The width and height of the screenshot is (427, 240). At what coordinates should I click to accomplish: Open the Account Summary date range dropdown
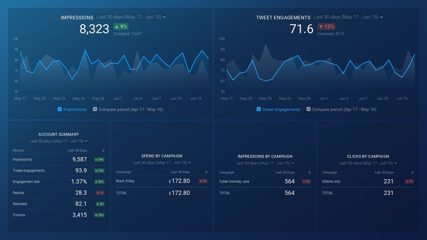pyautogui.click(x=58, y=141)
